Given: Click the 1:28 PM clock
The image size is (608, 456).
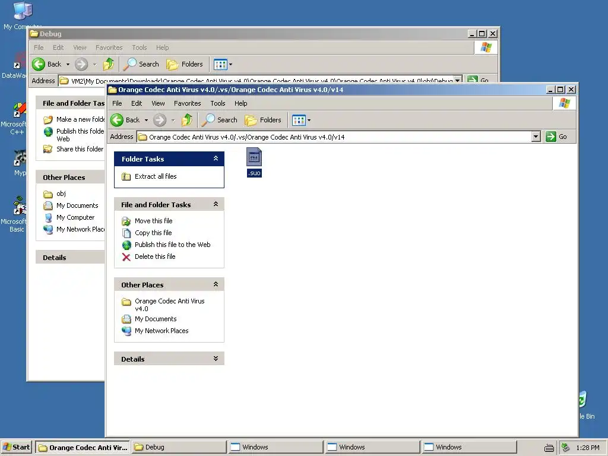Looking at the screenshot, I should (x=588, y=448).
